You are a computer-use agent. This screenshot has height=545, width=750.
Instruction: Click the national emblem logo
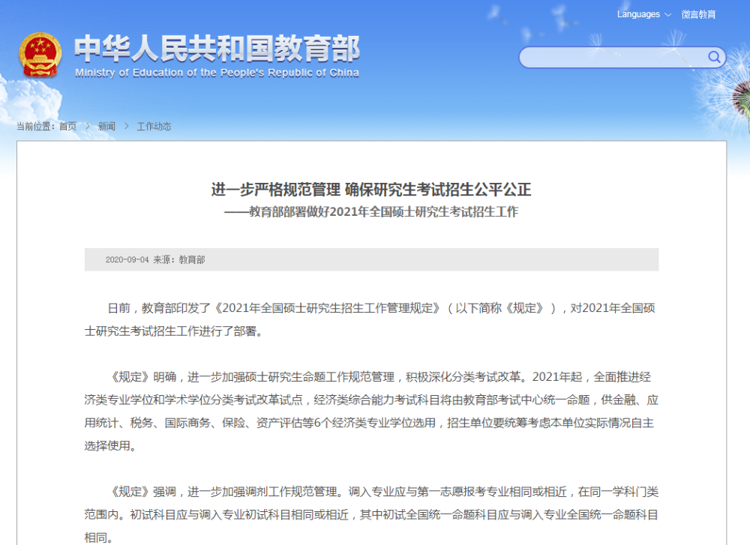pyautogui.click(x=40, y=55)
